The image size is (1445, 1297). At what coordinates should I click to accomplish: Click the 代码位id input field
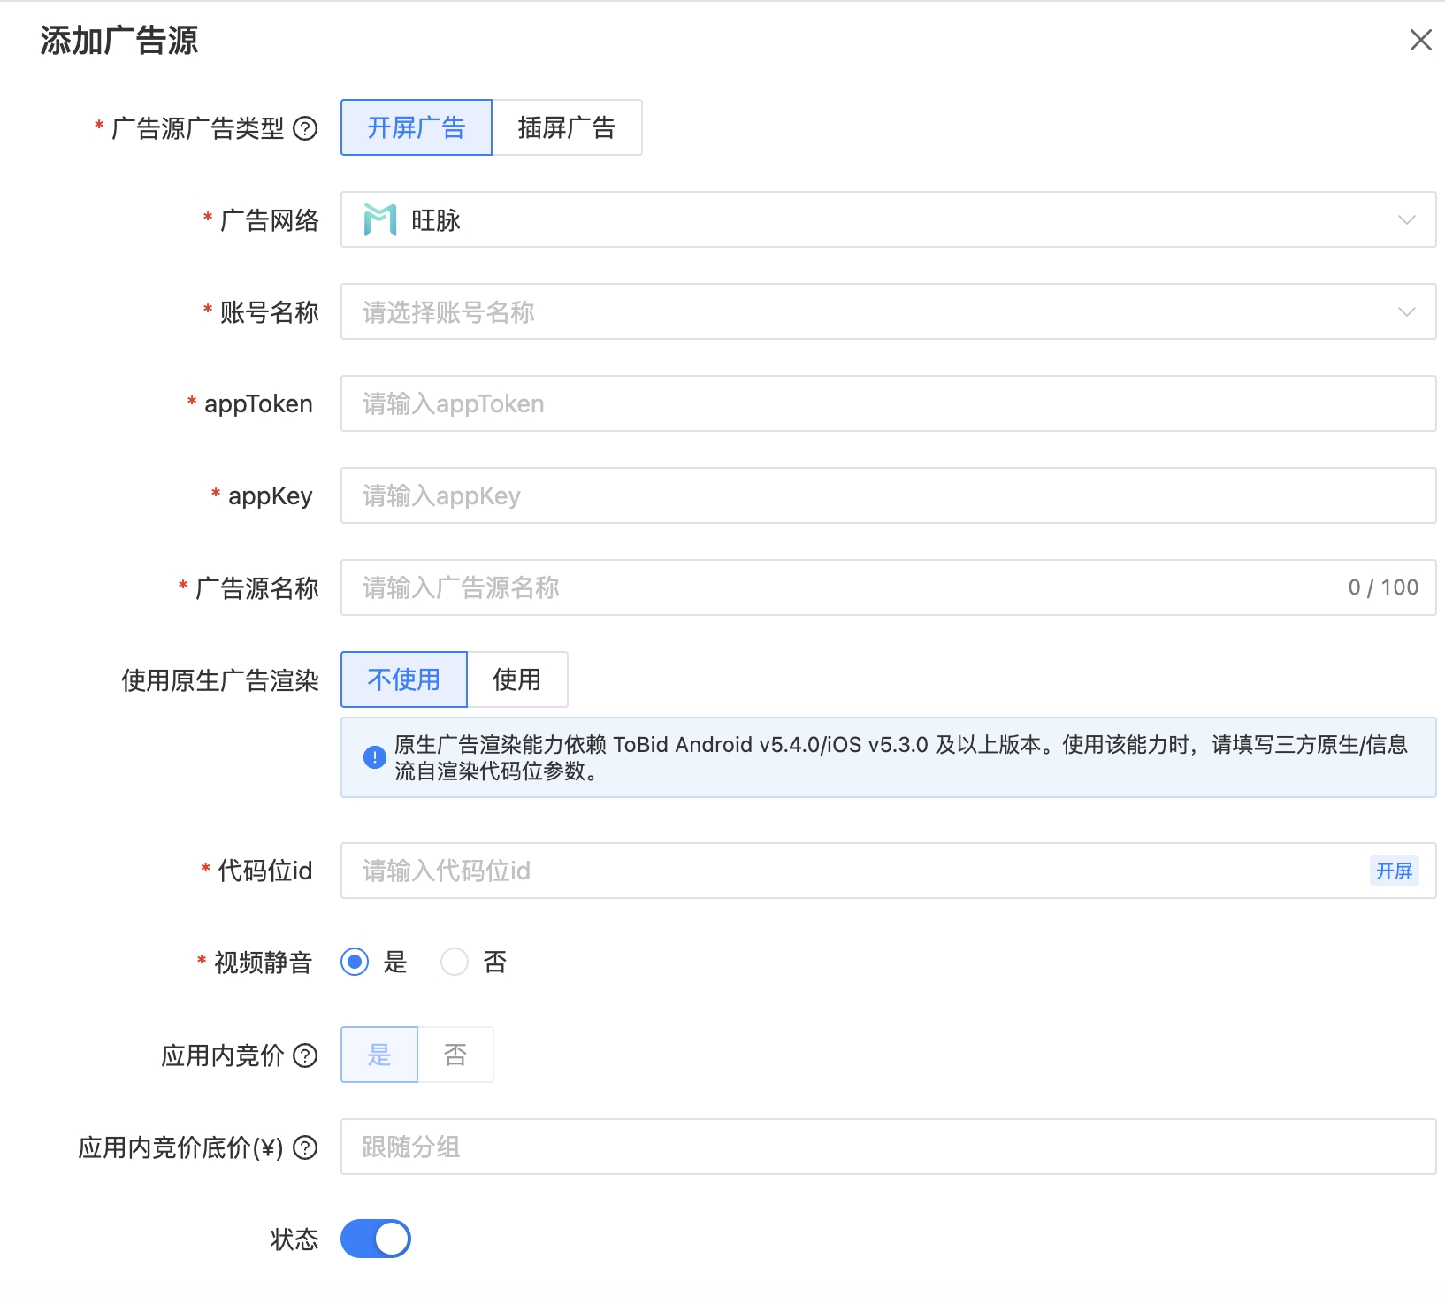pyautogui.click(x=888, y=871)
